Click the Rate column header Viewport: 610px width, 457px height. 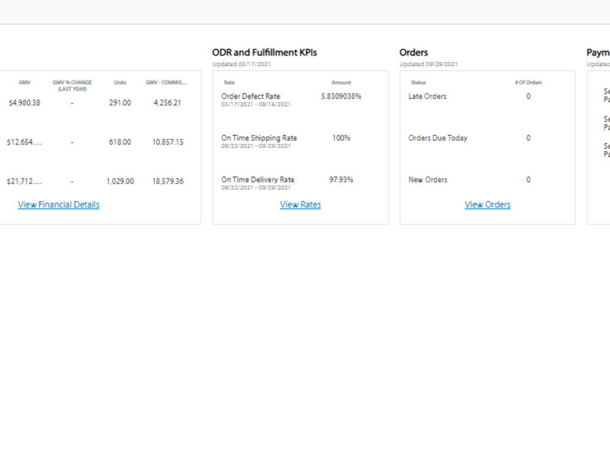[x=229, y=82]
